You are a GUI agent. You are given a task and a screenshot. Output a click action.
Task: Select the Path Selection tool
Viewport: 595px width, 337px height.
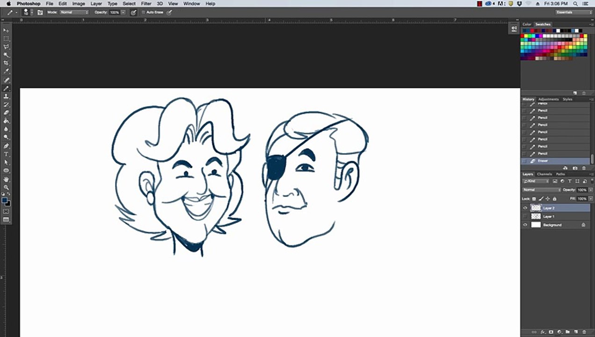(7, 162)
